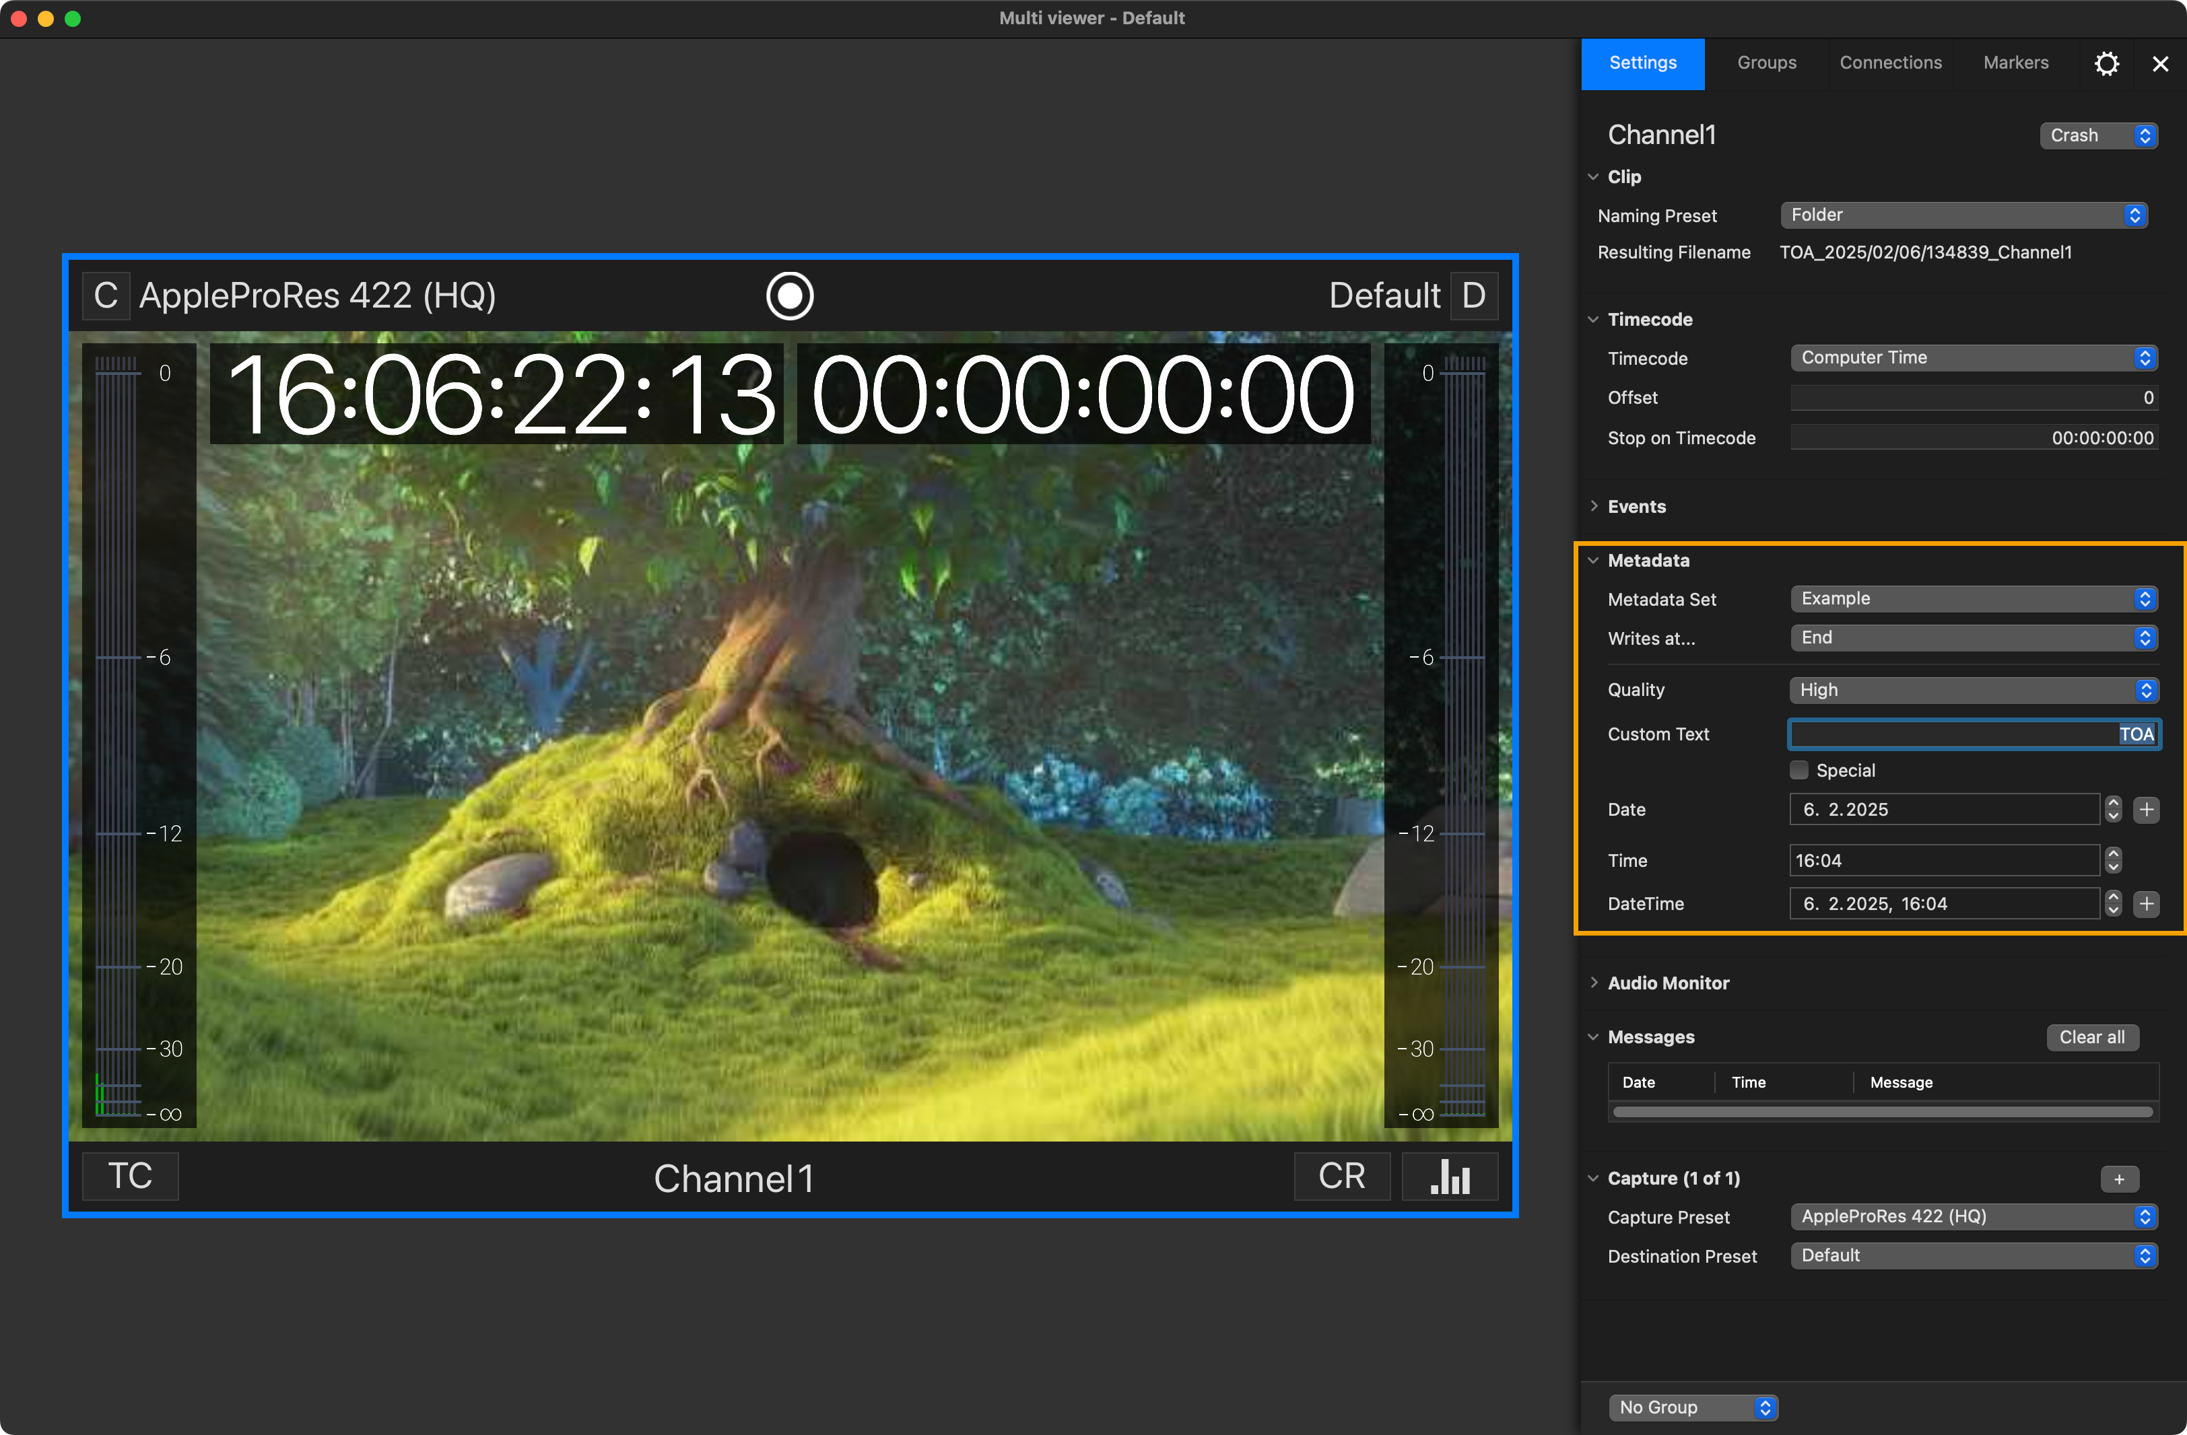Open the Quality dropdown

pos(1974,690)
